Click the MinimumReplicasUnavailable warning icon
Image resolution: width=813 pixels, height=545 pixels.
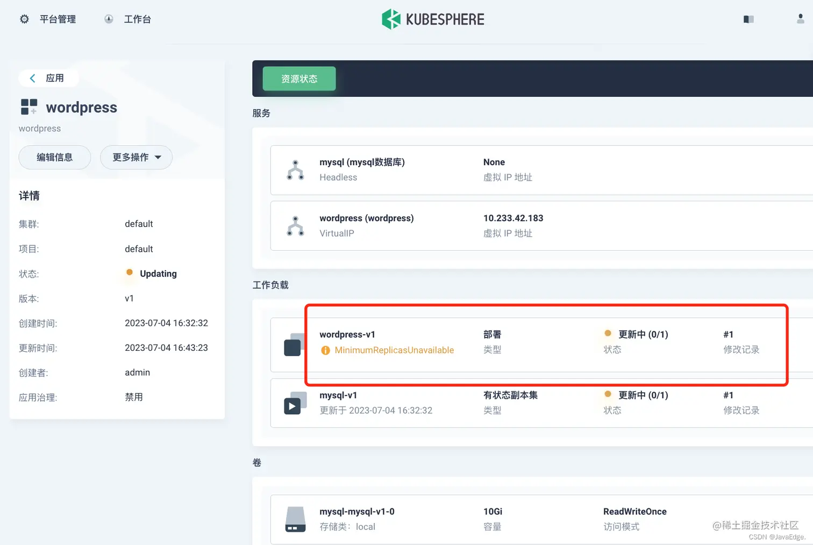pyautogui.click(x=325, y=350)
